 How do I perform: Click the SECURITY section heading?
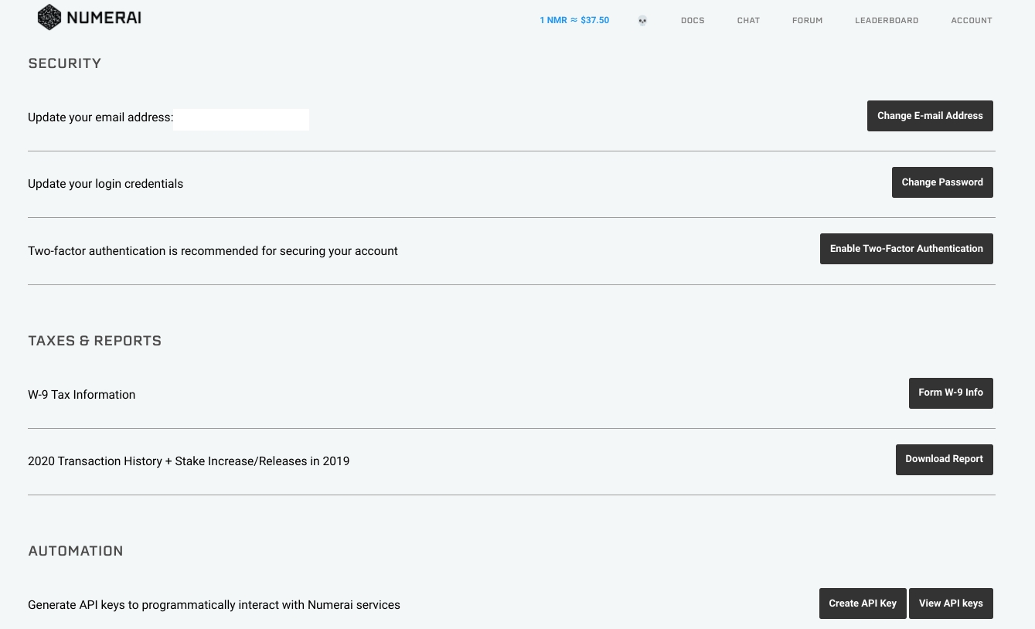(x=65, y=63)
